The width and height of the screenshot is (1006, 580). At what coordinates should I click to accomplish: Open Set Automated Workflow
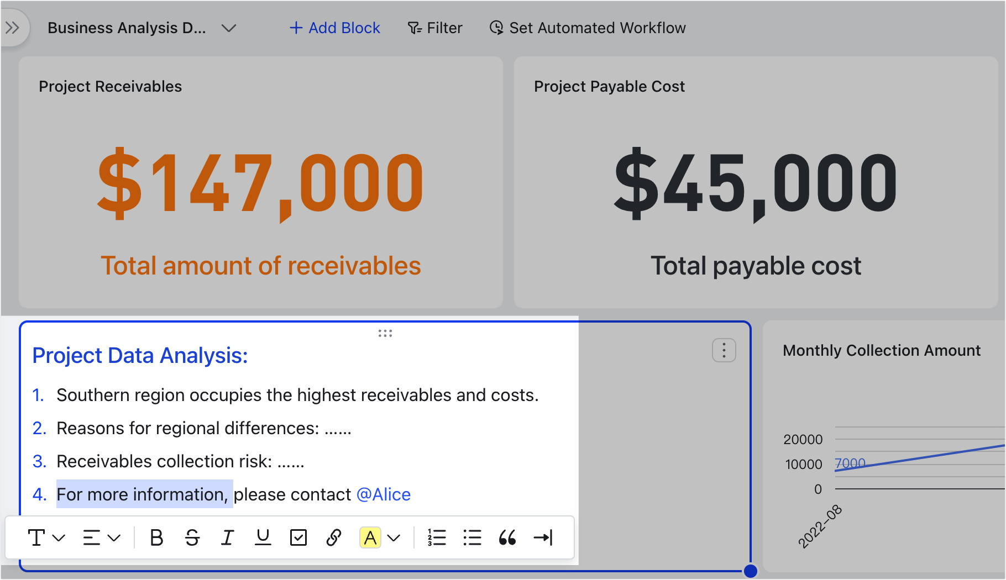(588, 28)
